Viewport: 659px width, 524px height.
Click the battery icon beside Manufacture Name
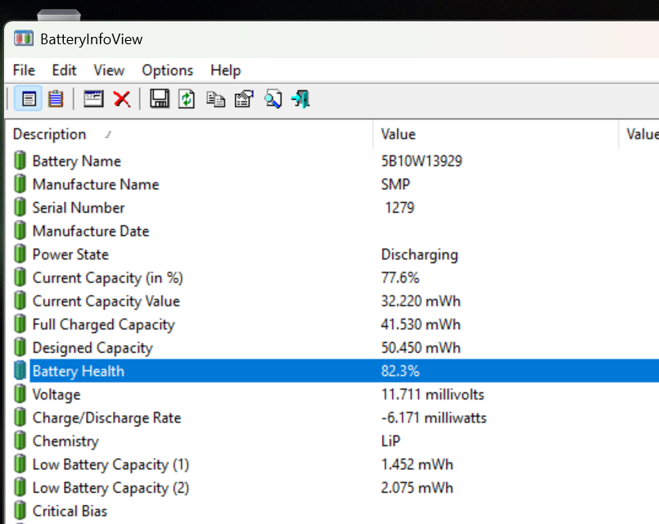point(20,184)
